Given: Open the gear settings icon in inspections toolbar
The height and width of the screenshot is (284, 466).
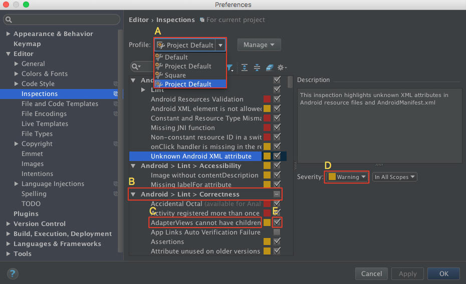Looking at the screenshot, I should [x=282, y=67].
